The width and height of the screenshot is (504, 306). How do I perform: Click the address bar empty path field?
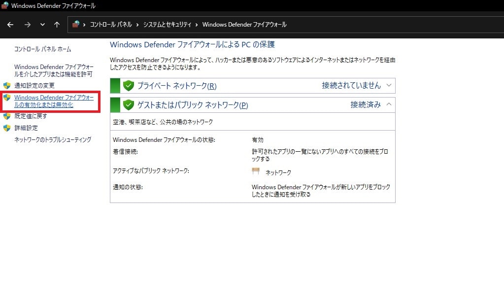pyautogui.click(x=395, y=25)
